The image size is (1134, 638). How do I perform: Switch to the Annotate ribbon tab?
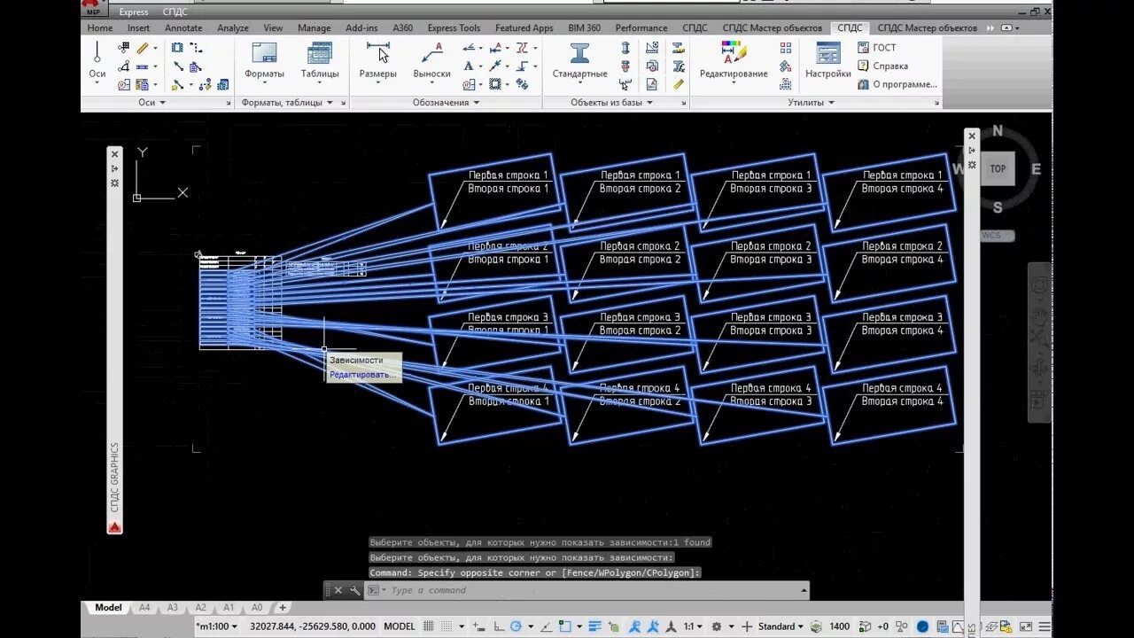coord(183,28)
